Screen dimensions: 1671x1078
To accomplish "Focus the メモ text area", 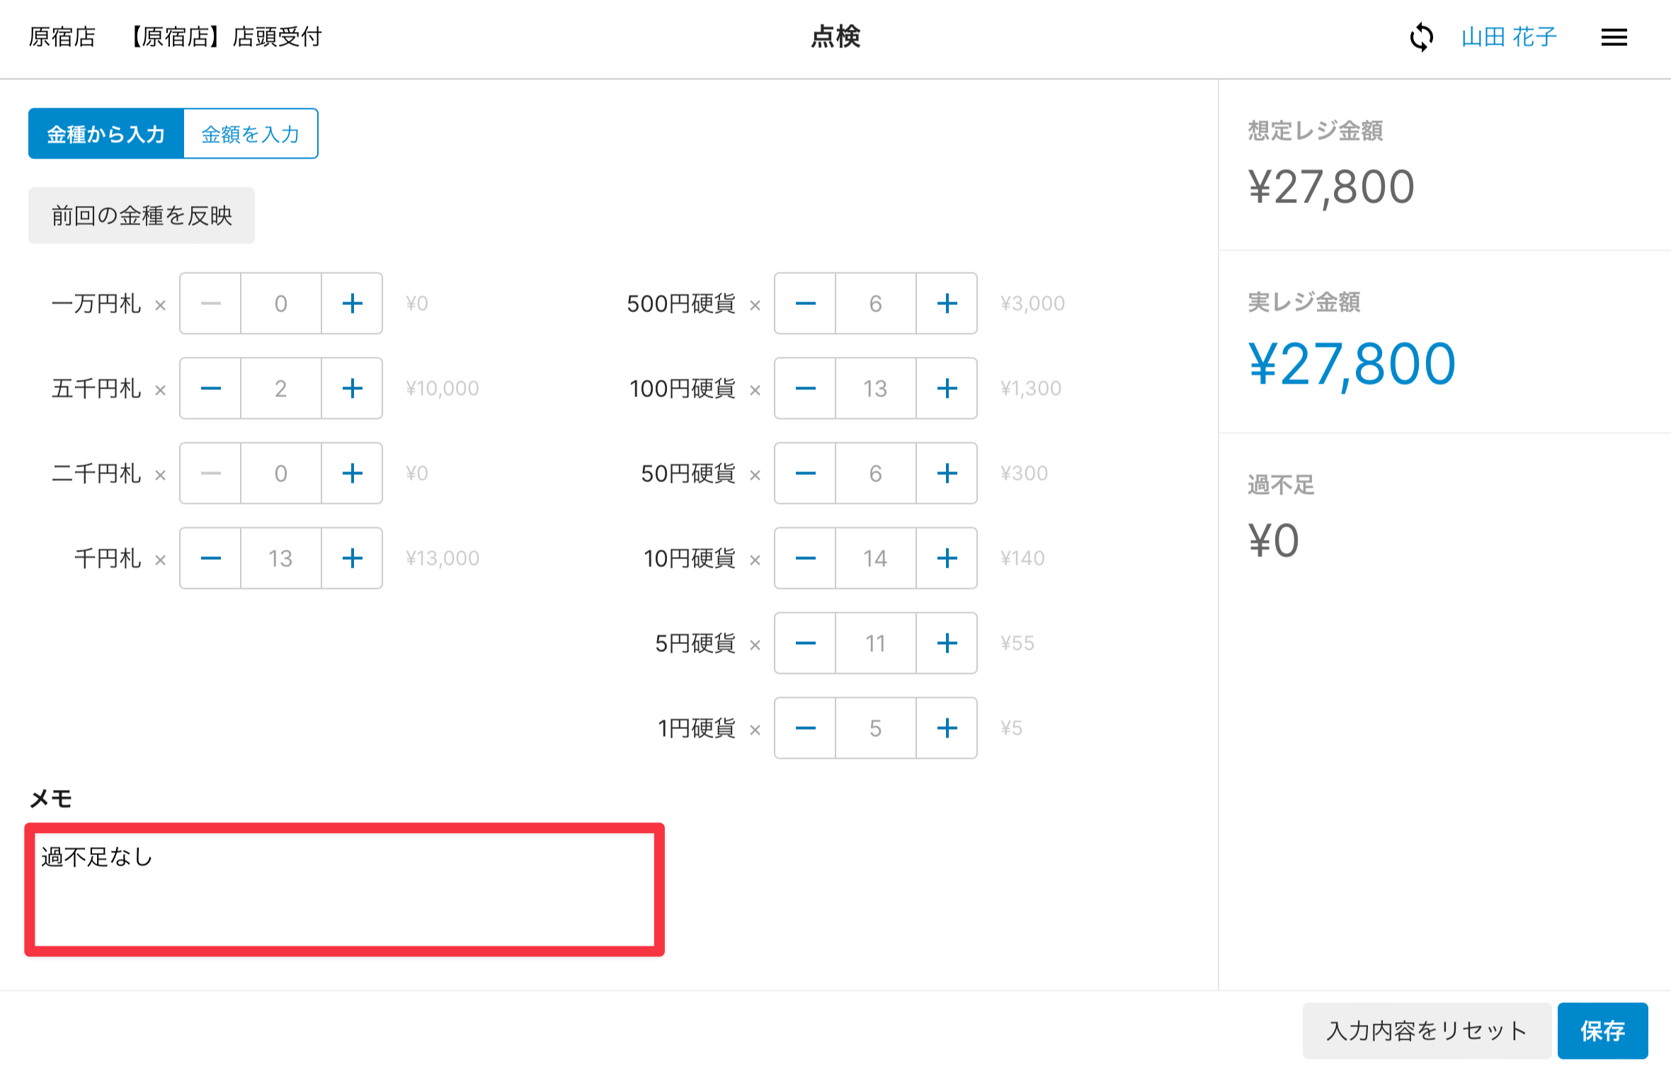I will (344, 890).
